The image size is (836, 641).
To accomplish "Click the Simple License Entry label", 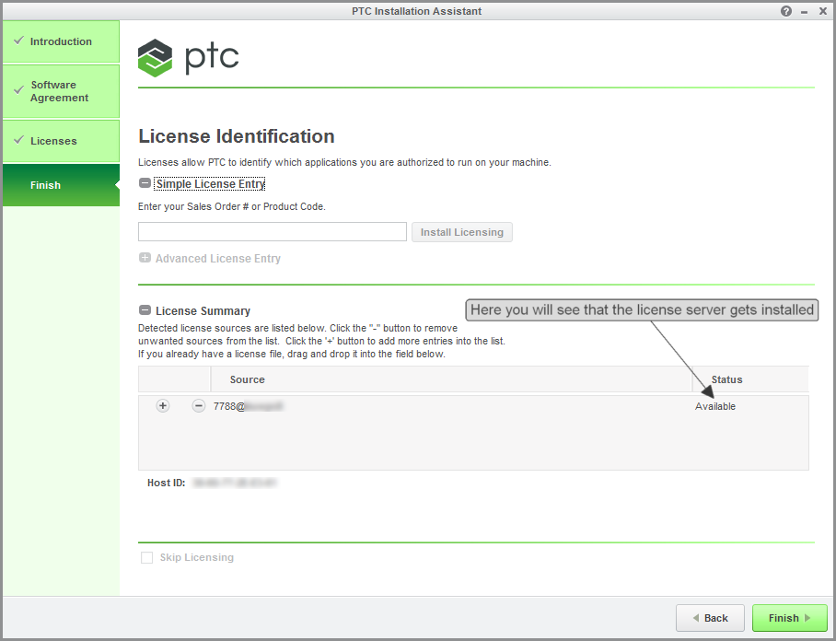I will coord(210,183).
